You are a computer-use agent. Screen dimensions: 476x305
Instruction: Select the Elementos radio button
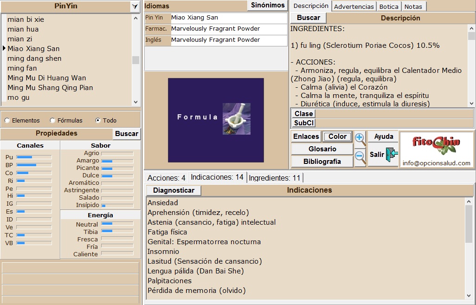tap(7, 121)
